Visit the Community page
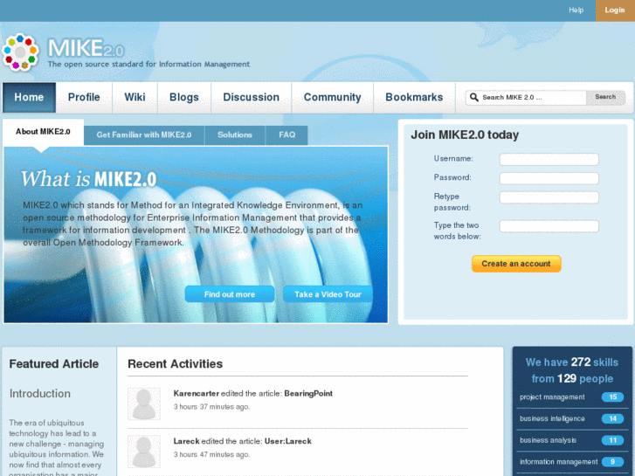Viewport: 635px width, 476px height. [333, 98]
